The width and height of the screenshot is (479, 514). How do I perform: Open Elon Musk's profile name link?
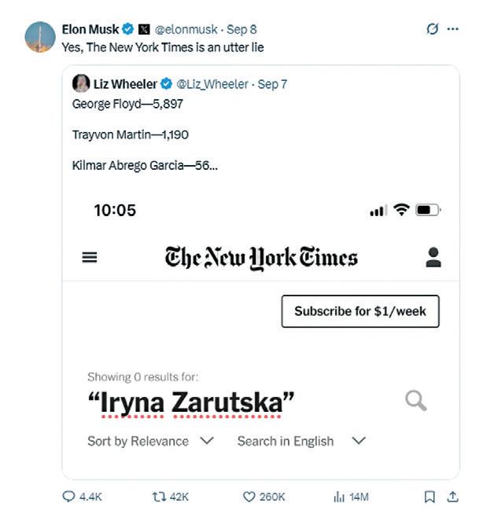pyautogui.click(x=90, y=29)
